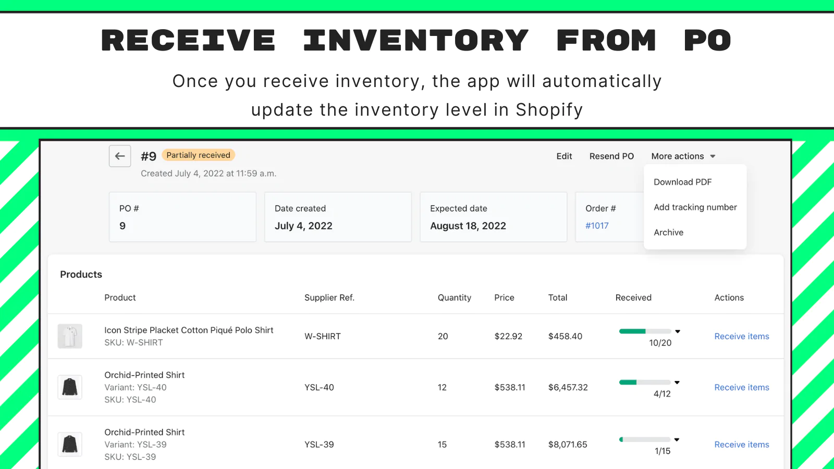Open the More actions dropdown

point(683,156)
